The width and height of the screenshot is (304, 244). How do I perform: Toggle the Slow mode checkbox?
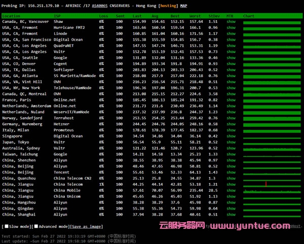[x=4, y=227]
